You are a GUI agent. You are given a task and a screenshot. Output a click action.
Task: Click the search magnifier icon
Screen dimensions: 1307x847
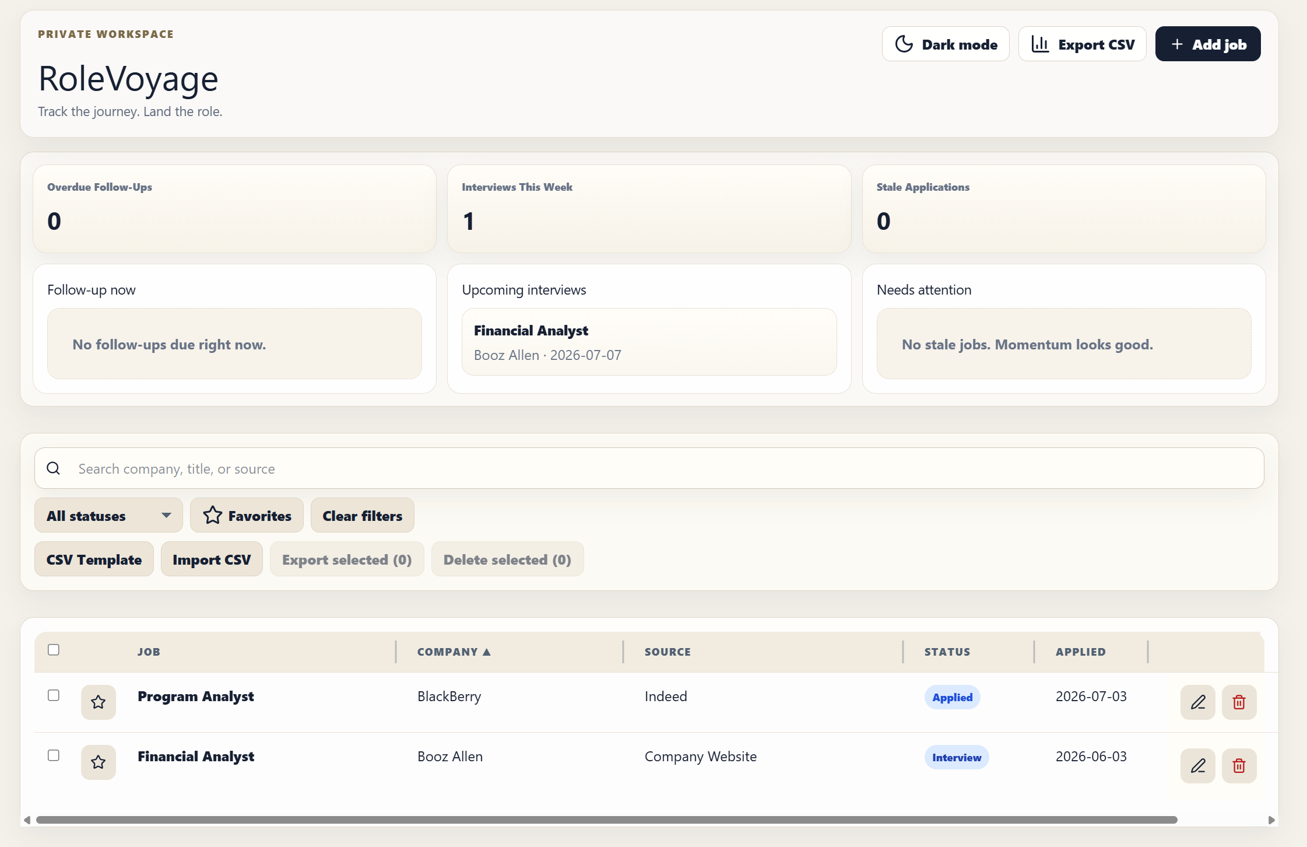pos(53,468)
